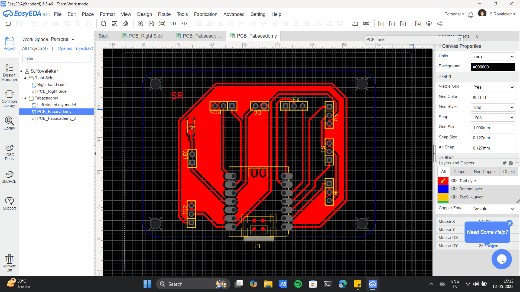Open LCSC Parts from sidebar
The height and width of the screenshot is (292, 520).
[9, 152]
